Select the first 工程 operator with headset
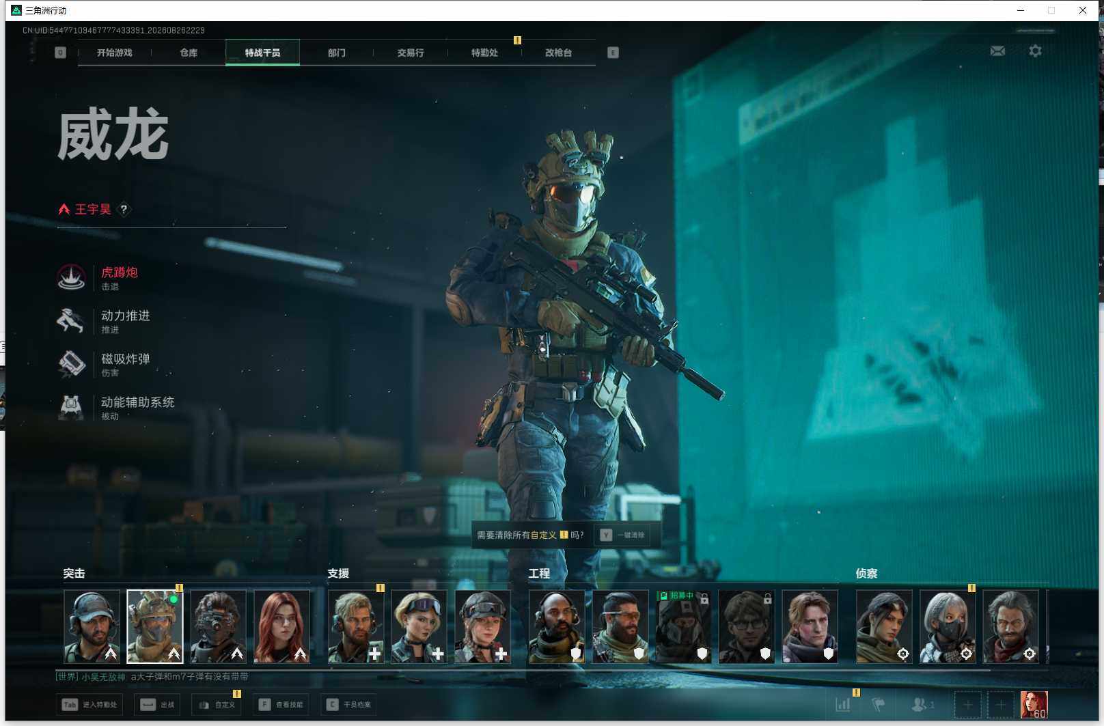Viewport: 1104px width, 726px height. coord(557,627)
